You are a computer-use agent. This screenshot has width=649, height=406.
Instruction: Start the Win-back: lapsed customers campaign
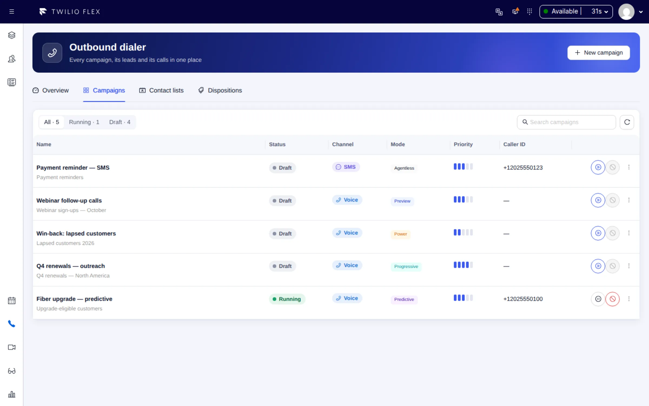598,233
